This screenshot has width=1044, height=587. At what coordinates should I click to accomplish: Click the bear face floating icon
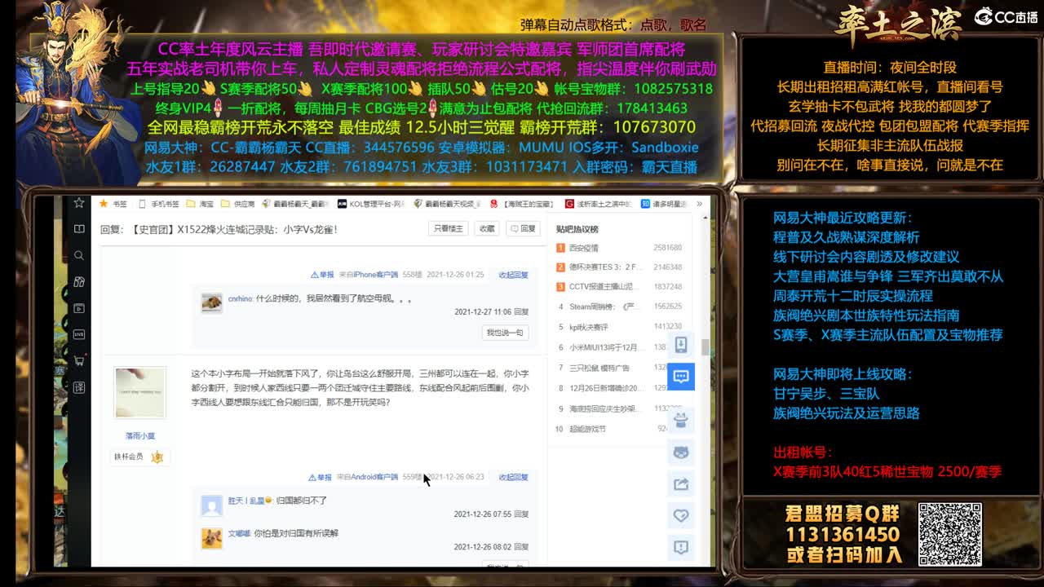coord(681,452)
